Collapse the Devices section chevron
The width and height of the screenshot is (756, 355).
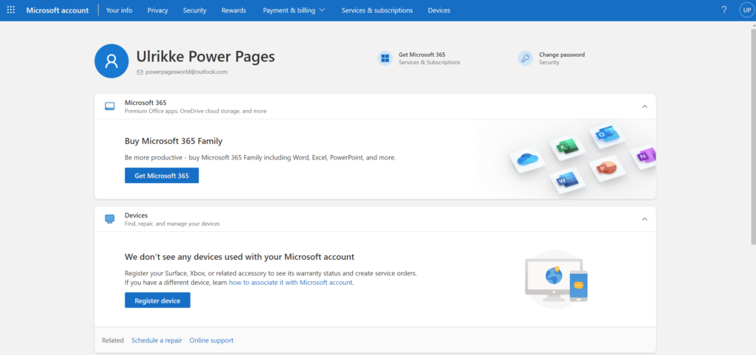[x=645, y=219]
